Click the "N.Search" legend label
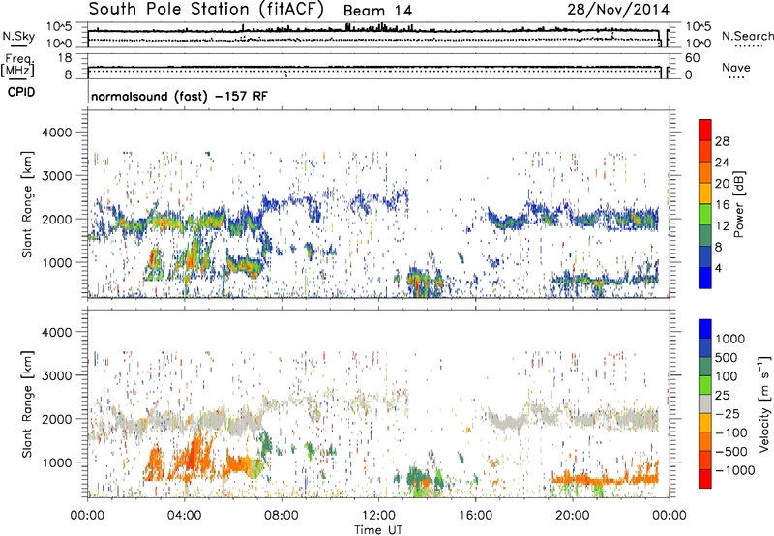The width and height of the screenshot is (774, 536). tap(747, 36)
